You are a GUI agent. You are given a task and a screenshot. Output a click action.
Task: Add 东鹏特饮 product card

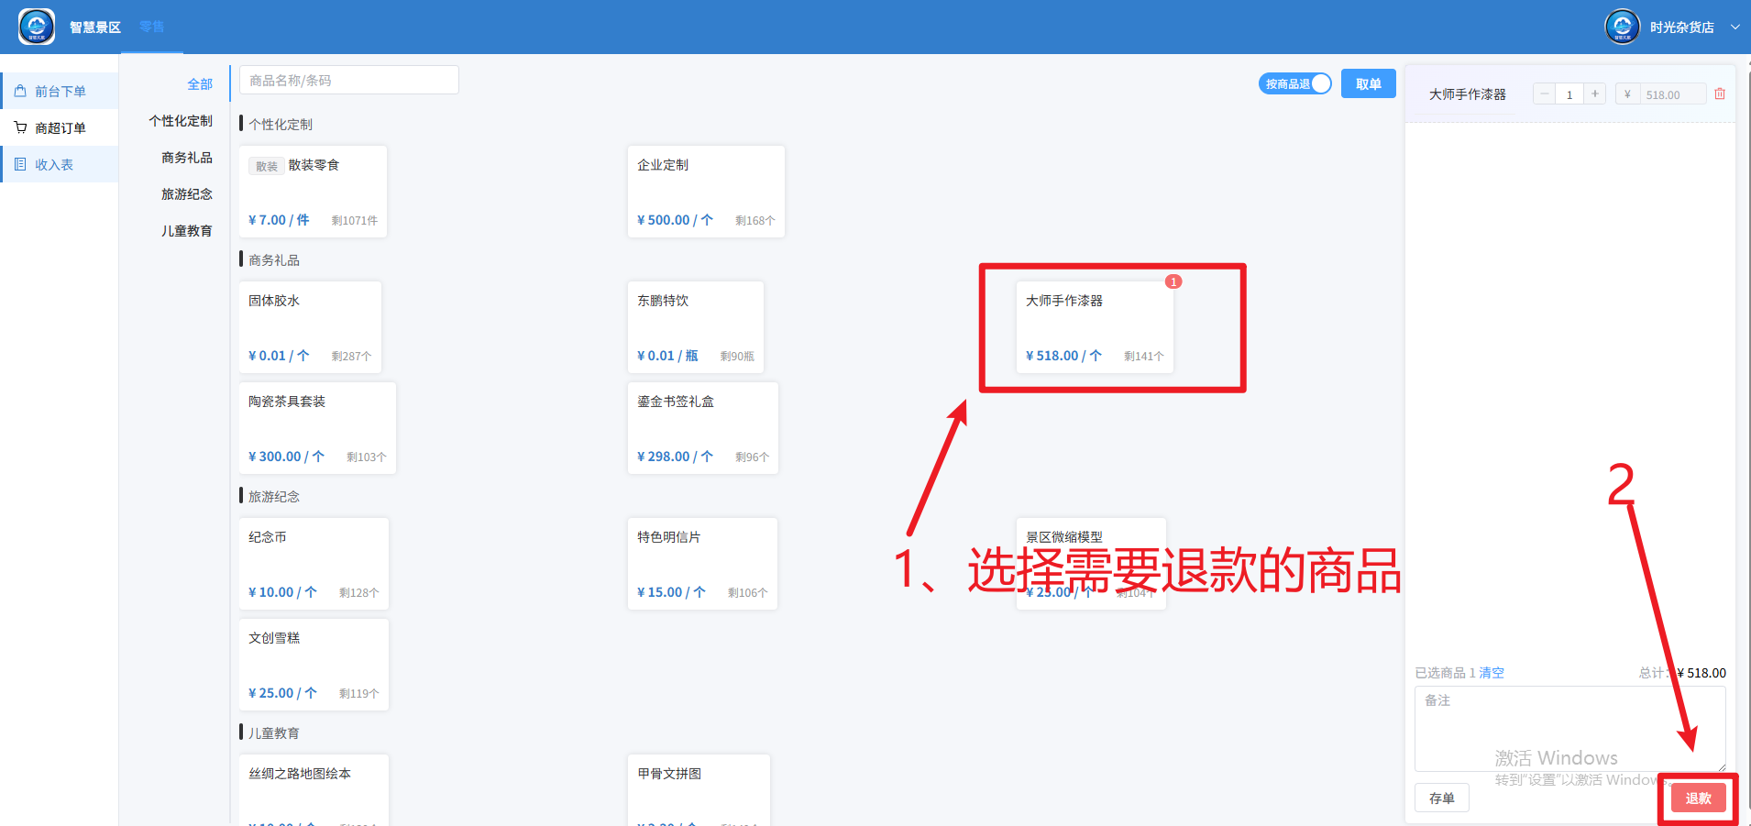(696, 327)
